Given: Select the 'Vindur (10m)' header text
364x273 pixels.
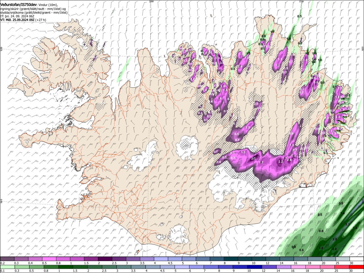Looking at the screenshot, I should click(x=48, y=5).
